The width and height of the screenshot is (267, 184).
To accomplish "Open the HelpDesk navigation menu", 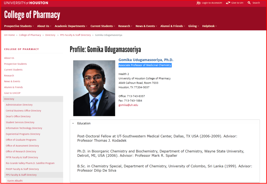I will click(x=209, y=26).
